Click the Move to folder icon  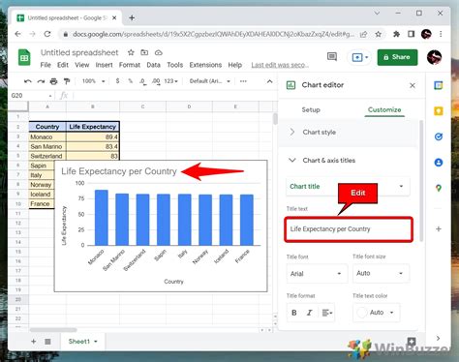click(144, 52)
